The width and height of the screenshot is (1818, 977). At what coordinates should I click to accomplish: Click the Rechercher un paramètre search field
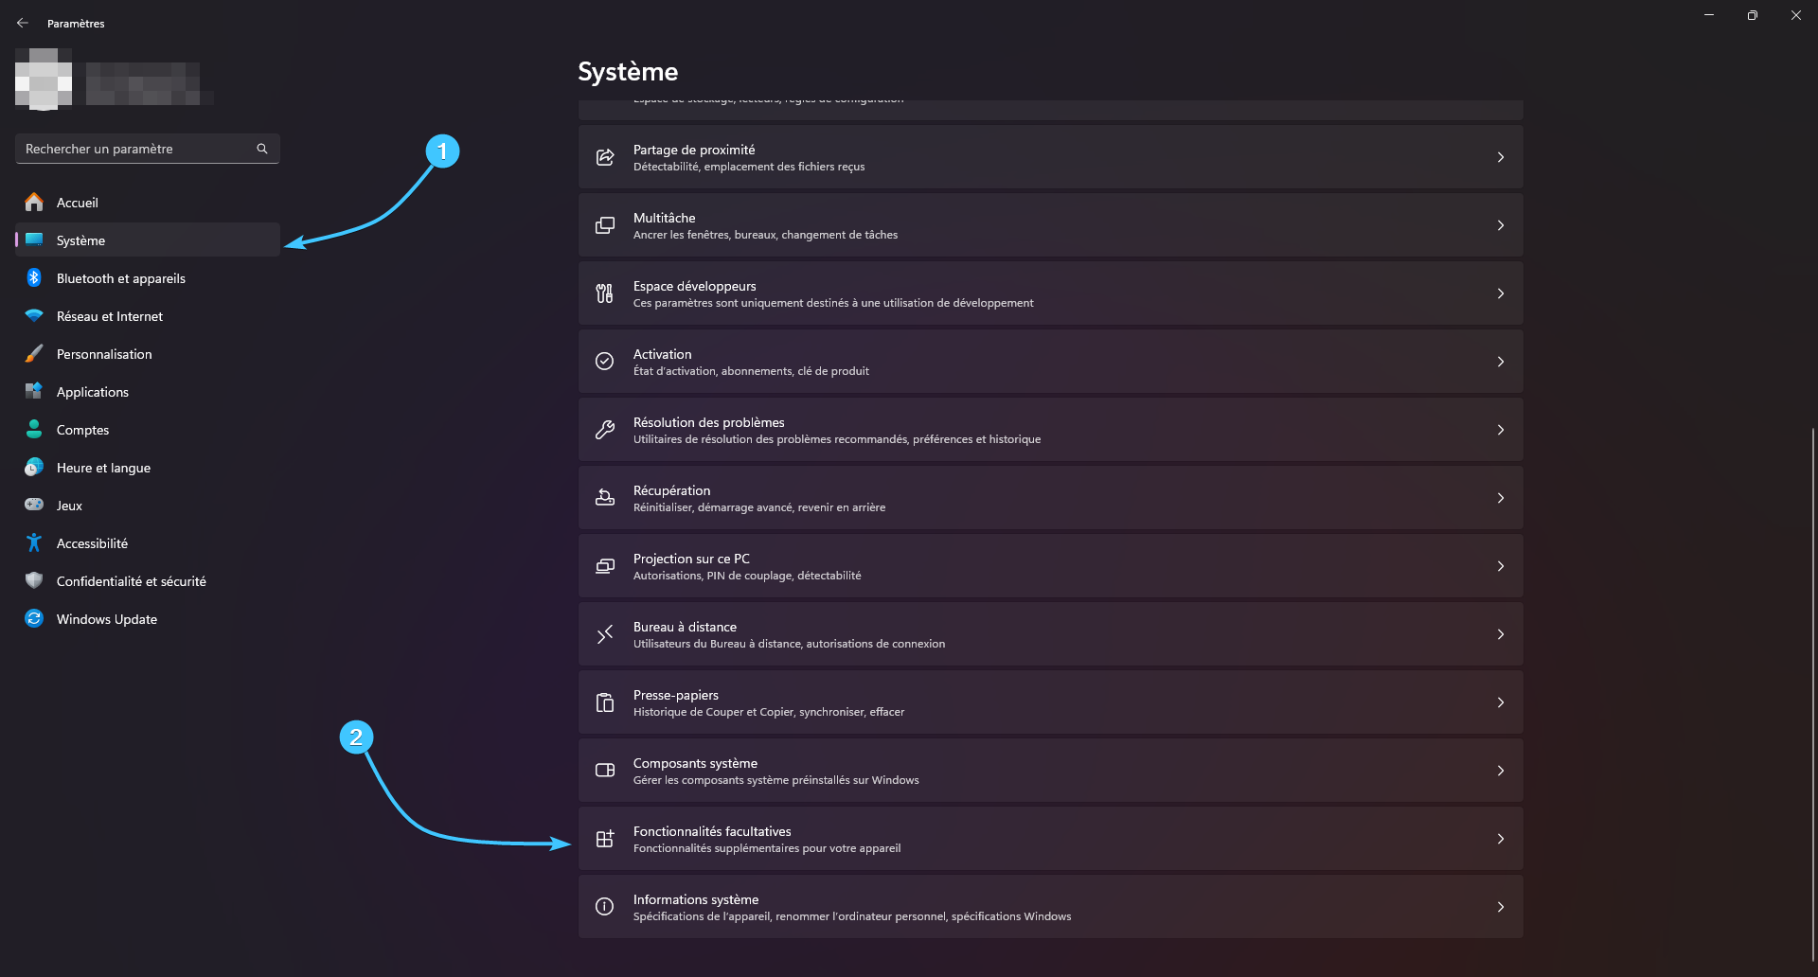(148, 149)
